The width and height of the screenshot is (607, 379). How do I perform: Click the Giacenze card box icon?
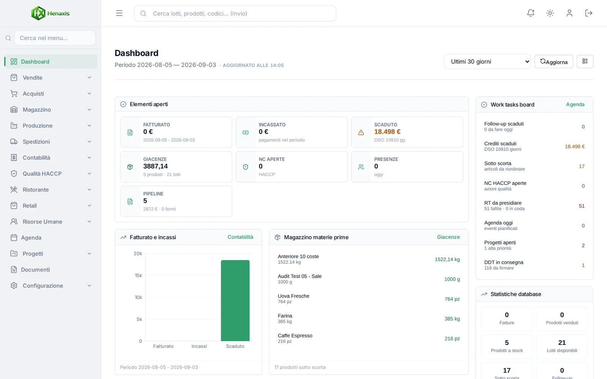[130, 167]
